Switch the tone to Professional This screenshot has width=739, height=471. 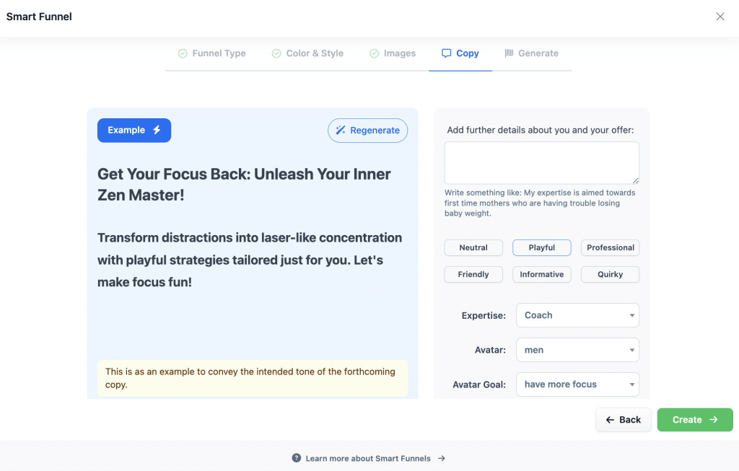tap(610, 247)
